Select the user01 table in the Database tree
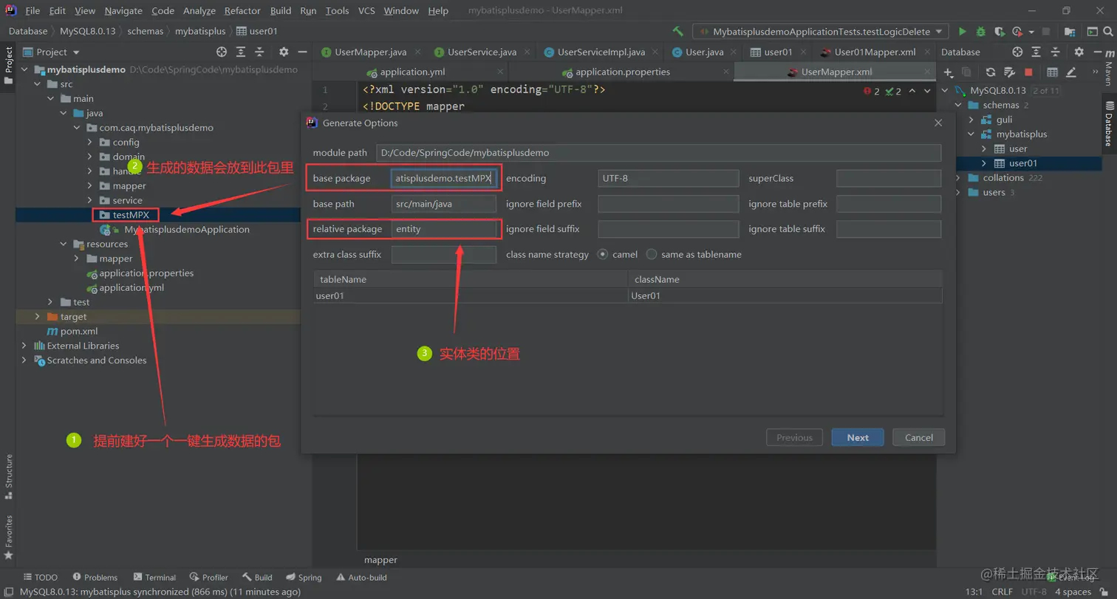The image size is (1117, 599). pos(1022,163)
